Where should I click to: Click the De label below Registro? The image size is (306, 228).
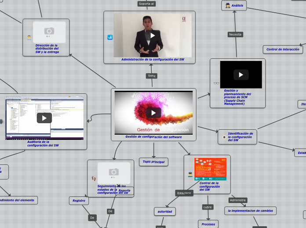[92, 217]
